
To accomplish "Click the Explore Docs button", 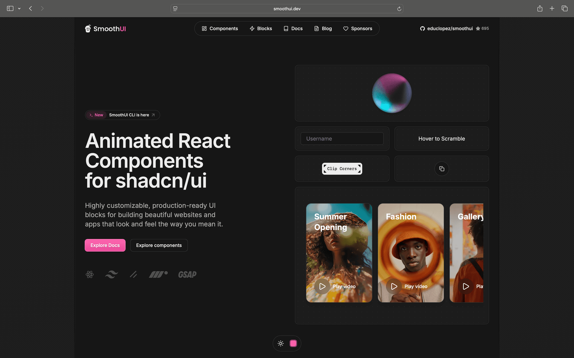I will [x=105, y=245].
